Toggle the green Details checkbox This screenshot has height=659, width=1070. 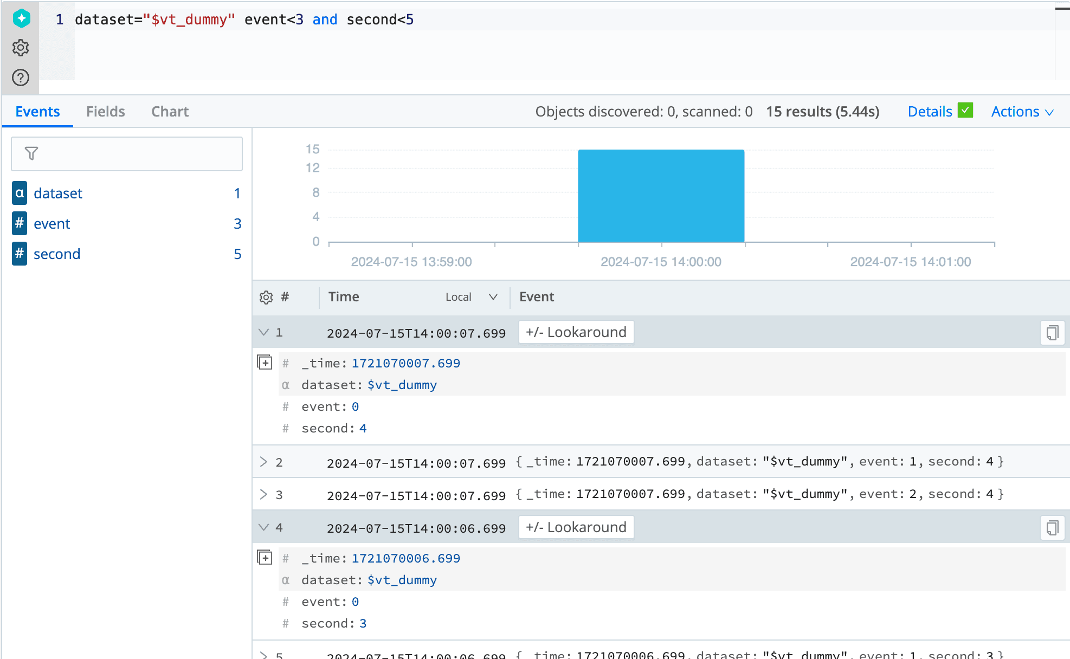[965, 111]
